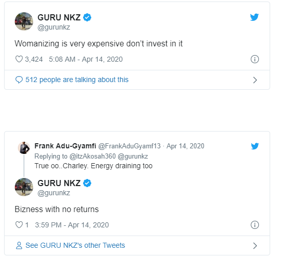Open the 5:08 AM - Apr 14, 2020 timestamp
Screen dimensions: 289x259
point(86,59)
